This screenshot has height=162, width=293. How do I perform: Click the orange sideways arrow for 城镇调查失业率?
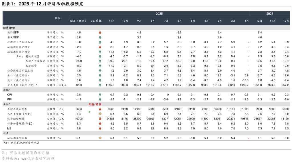(x=100, y=138)
